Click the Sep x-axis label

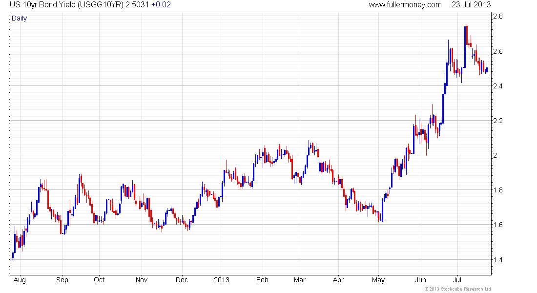pyautogui.click(x=62, y=280)
